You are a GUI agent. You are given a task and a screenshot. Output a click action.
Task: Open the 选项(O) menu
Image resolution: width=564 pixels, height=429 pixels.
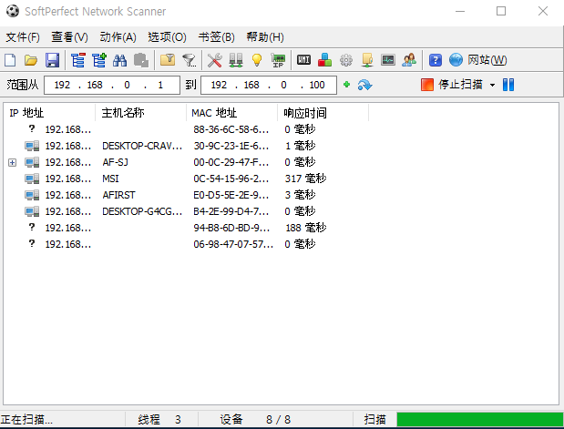pos(167,37)
